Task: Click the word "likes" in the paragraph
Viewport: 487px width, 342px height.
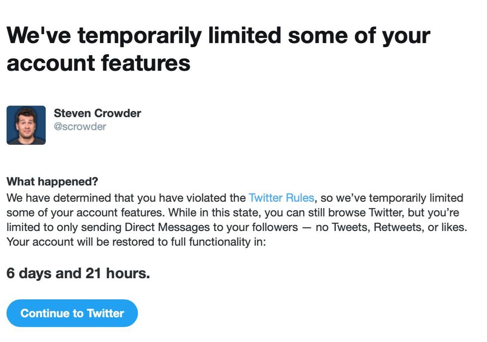Action: [455, 228]
